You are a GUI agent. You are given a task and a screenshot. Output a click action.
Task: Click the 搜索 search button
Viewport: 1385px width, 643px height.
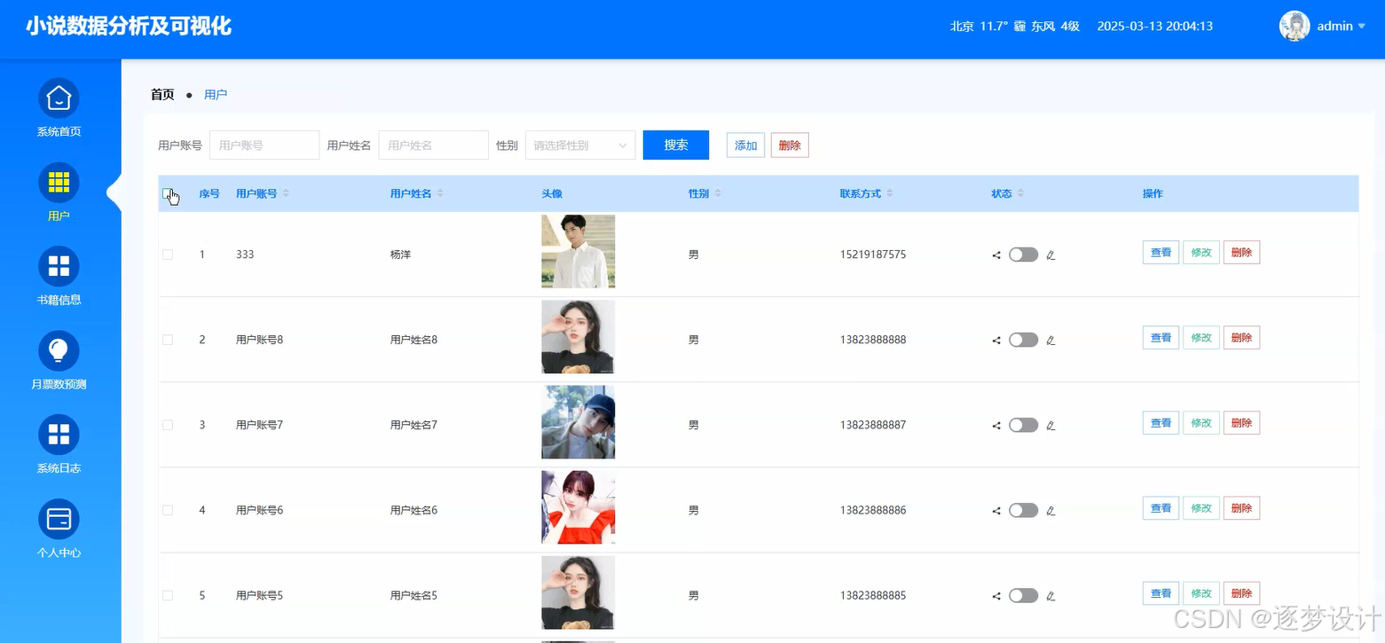[x=675, y=145]
